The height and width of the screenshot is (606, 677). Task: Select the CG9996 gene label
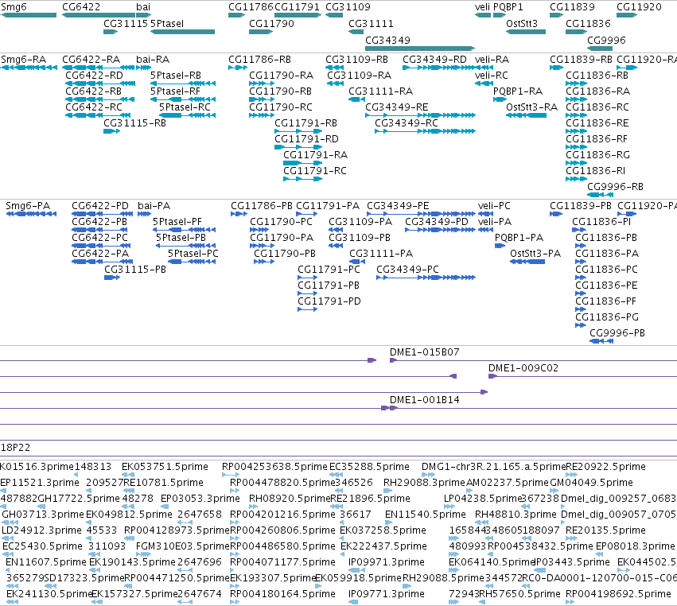coord(606,40)
